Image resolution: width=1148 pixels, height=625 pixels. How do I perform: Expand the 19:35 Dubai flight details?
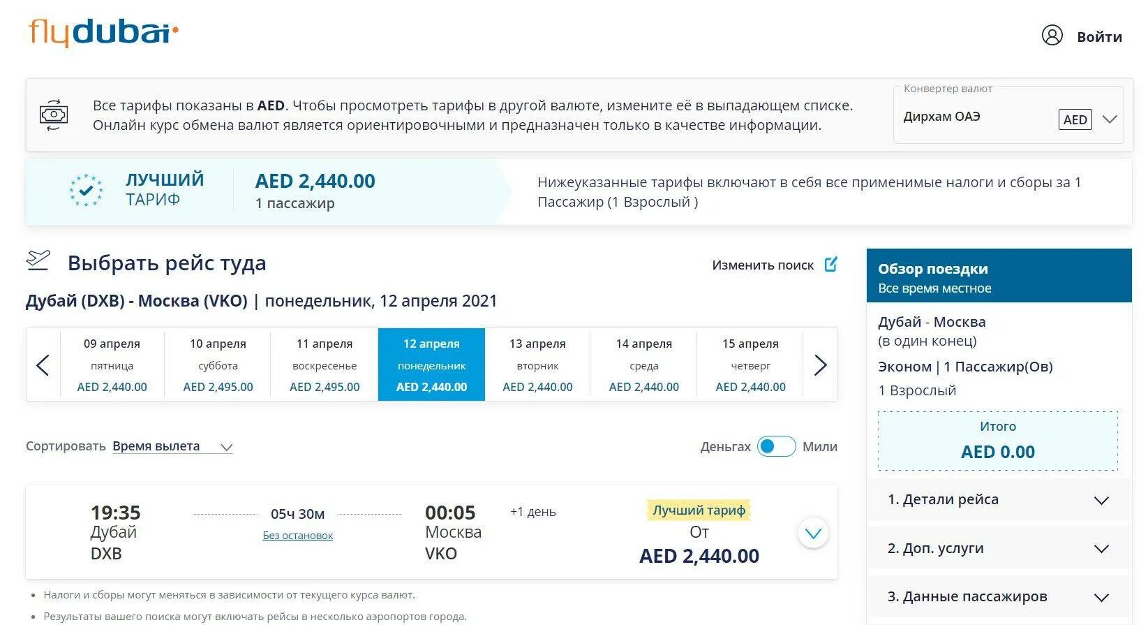[x=813, y=534]
